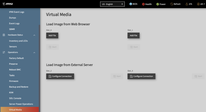The height and width of the screenshot is (112, 206).
Task: Open Reboot BMC page
Action: (x=15, y=70)
